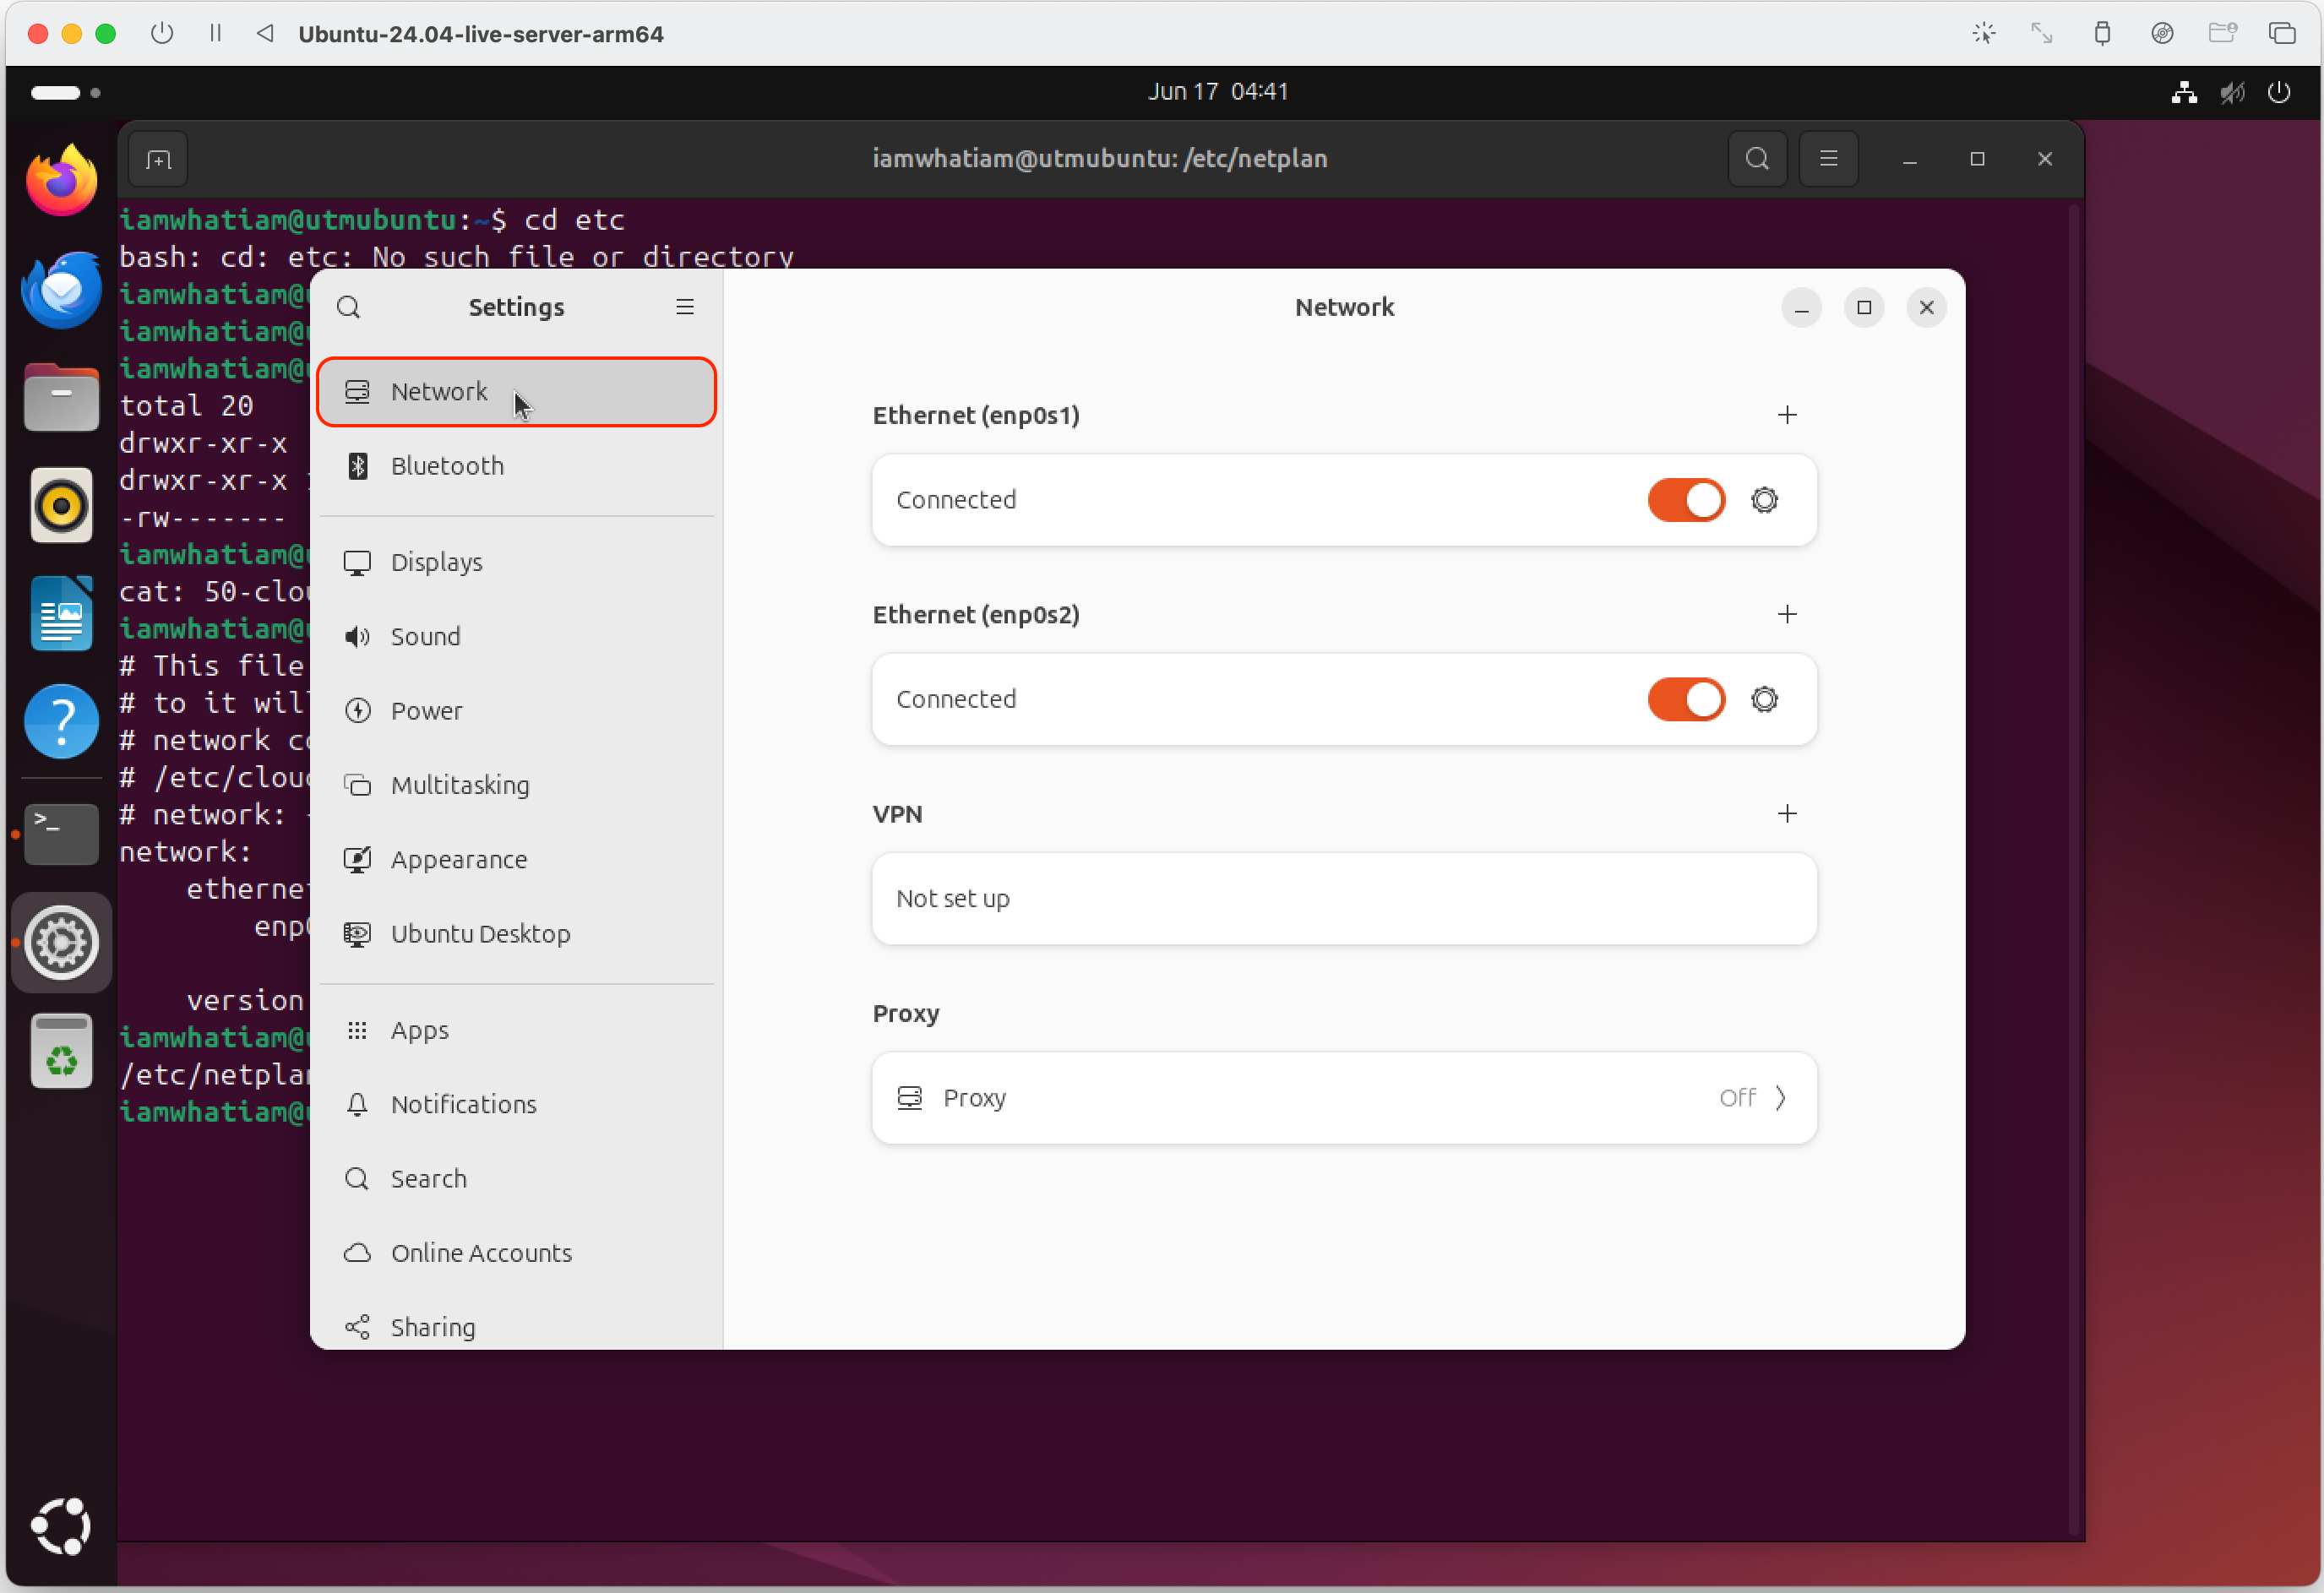Switch to the Displays settings panel
The image size is (2324, 1593).
tap(436, 562)
